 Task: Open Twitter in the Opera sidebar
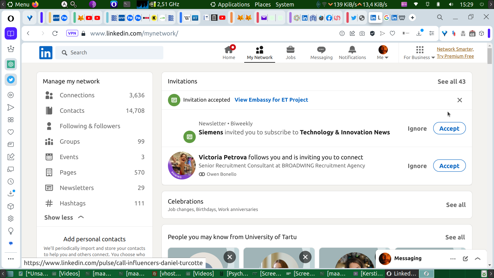click(11, 80)
